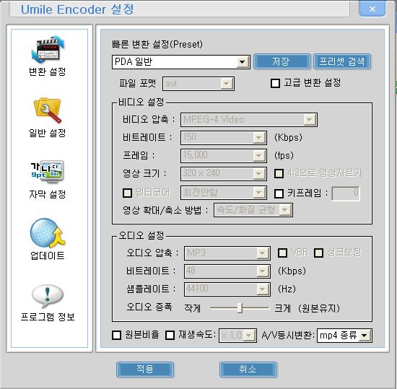Image resolution: width=397 pixels, height=389 pixels.
Task: Toggle the VBR checkbox
Action: (x=282, y=253)
